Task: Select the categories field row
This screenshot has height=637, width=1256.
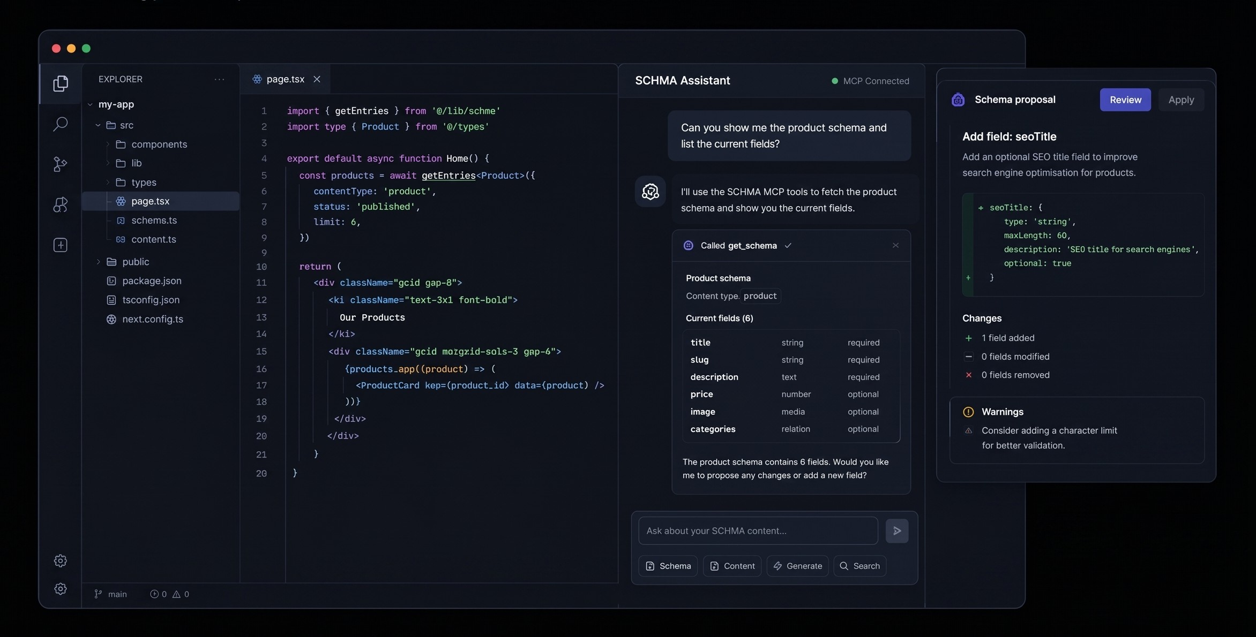Action: tap(791, 429)
